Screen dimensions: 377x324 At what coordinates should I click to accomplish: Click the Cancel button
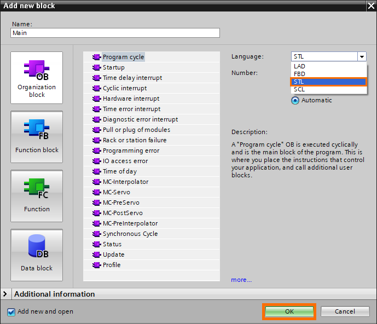pos(345,311)
